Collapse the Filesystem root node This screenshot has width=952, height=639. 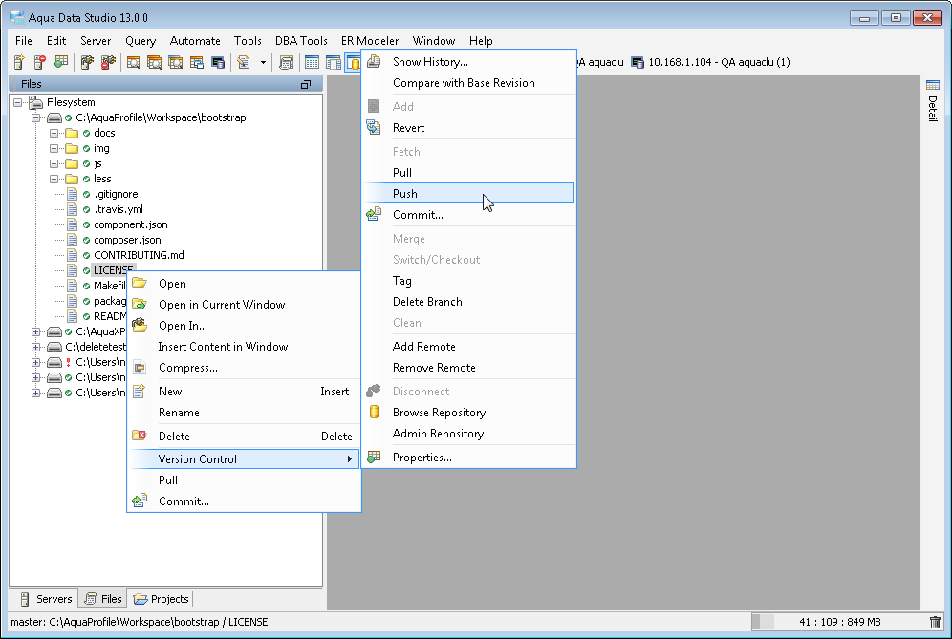coord(17,102)
